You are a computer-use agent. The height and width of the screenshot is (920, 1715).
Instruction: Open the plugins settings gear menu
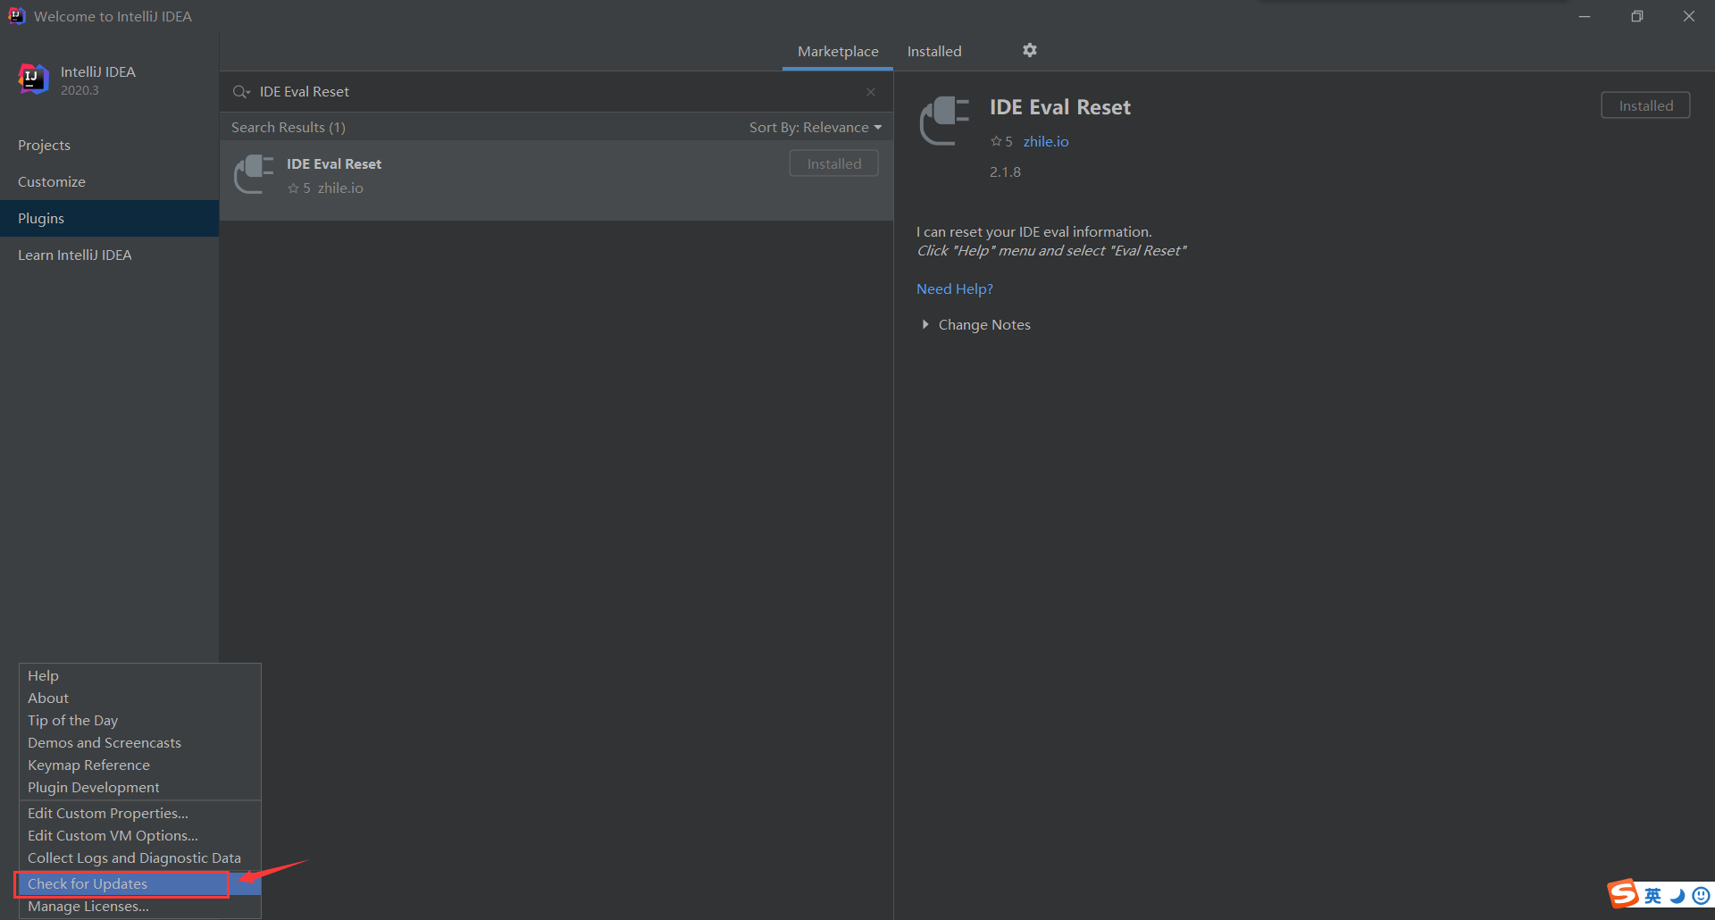(1030, 51)
